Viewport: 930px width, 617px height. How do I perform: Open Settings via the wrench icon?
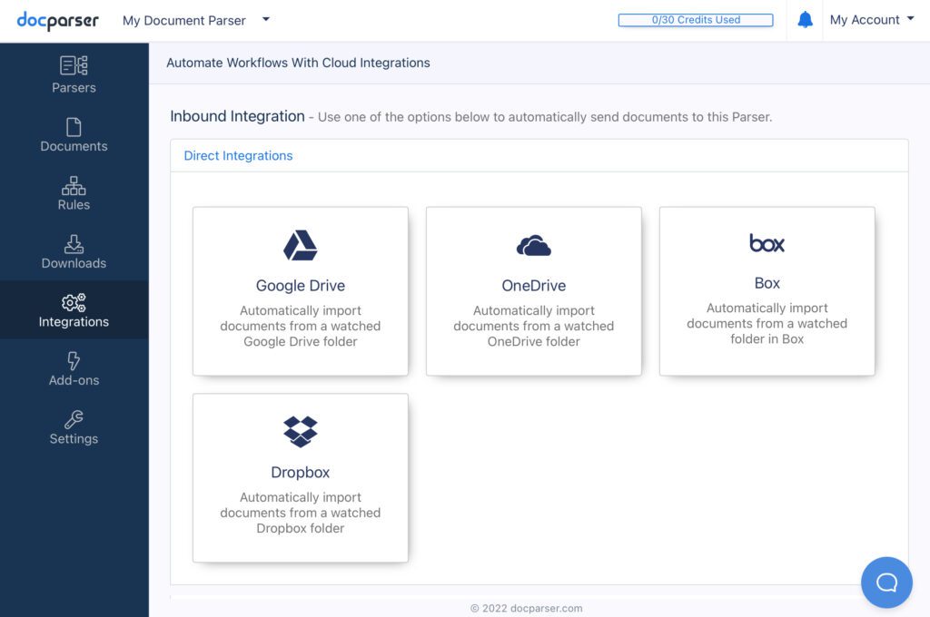coord(74,419)
